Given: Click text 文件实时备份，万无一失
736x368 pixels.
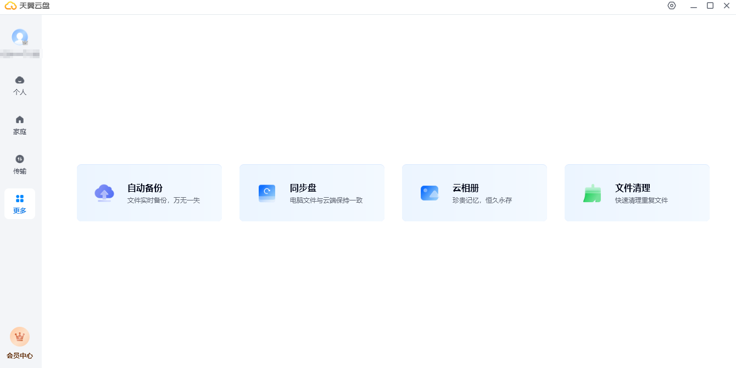Looking at the screenshot, I should point(164,200).
